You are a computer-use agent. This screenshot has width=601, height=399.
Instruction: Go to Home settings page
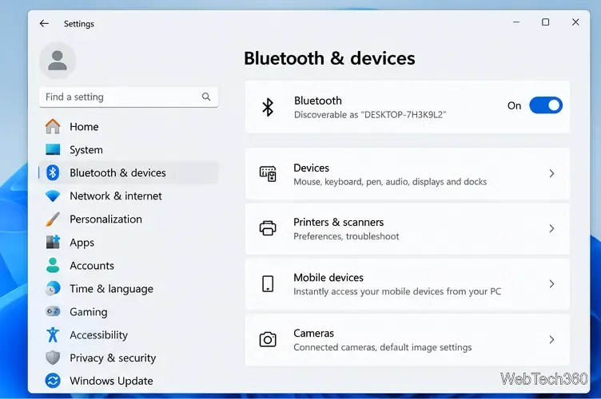click(x=129, y=127)
